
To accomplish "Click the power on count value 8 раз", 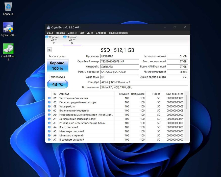I will [178, 72].
